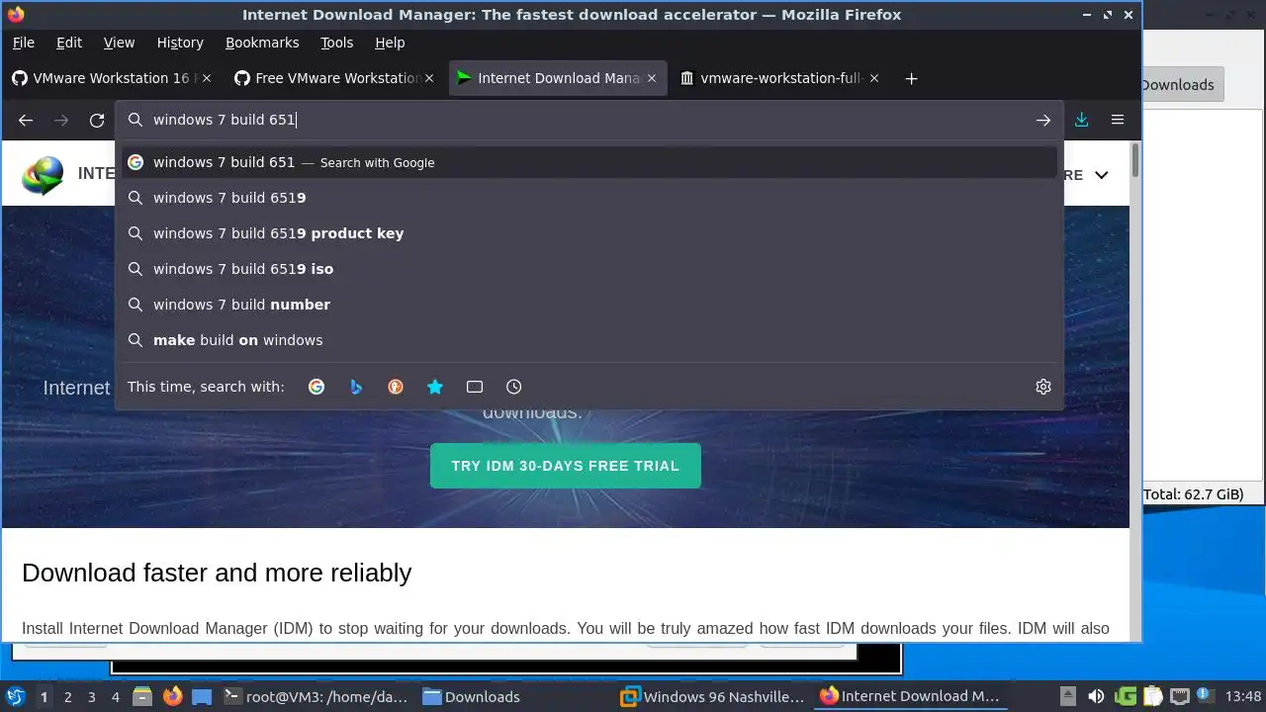This screenshot has height=712, width=1266.
Task: Click the taskbar clock showing 13:48
Action: [x=1243, y=696]
